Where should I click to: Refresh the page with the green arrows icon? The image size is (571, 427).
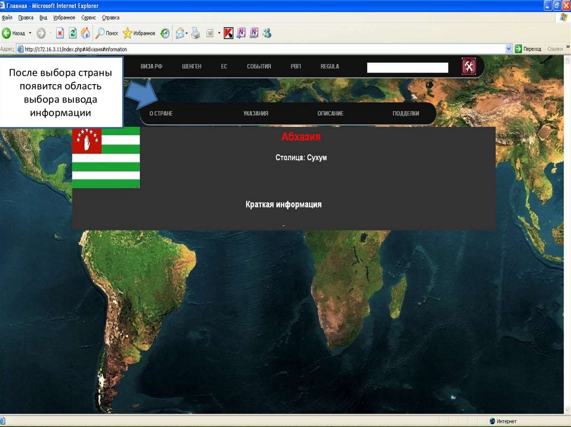click(72, 33)
